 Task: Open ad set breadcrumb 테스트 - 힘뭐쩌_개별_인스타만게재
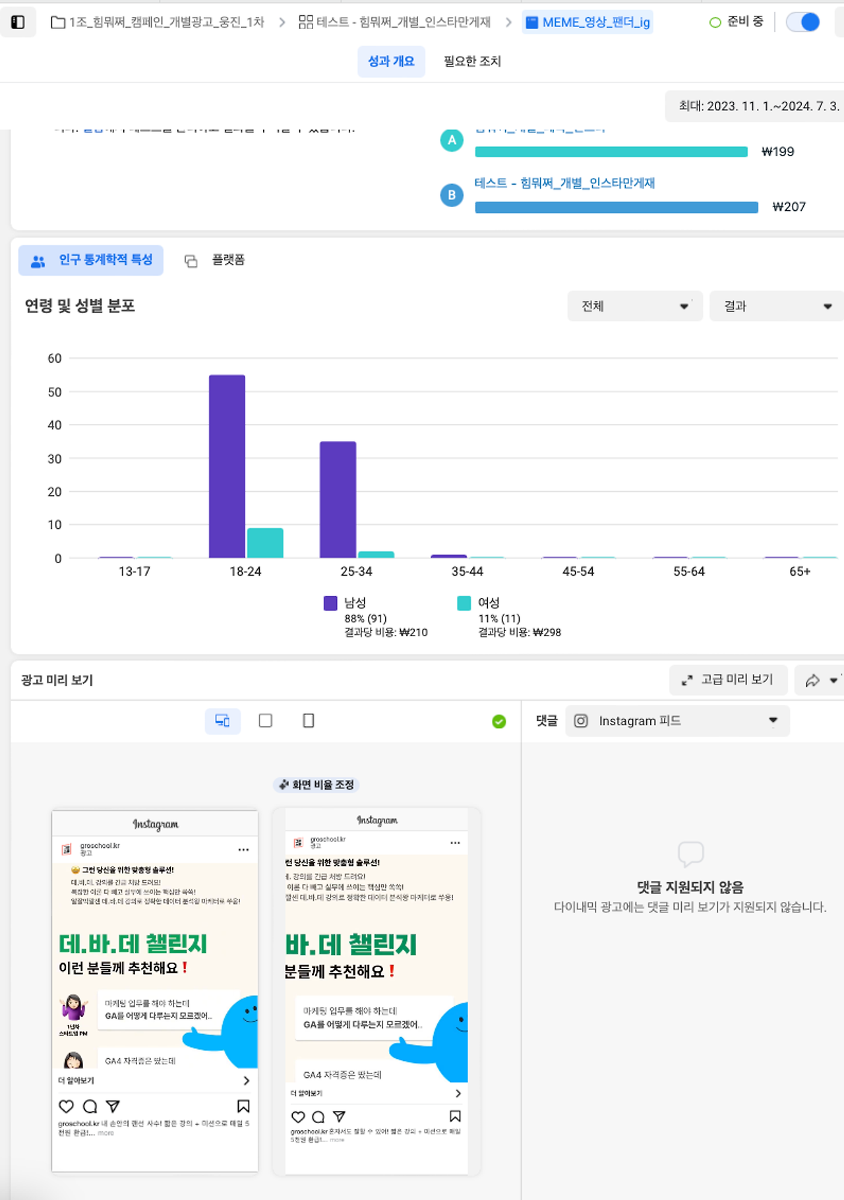click(394, 22)
